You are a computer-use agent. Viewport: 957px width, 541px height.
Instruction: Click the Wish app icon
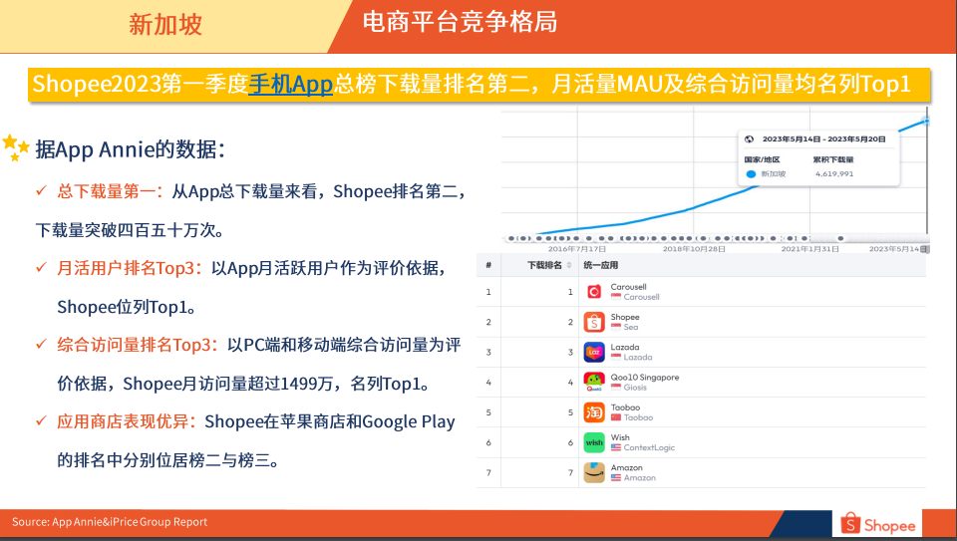coord(594,442)
